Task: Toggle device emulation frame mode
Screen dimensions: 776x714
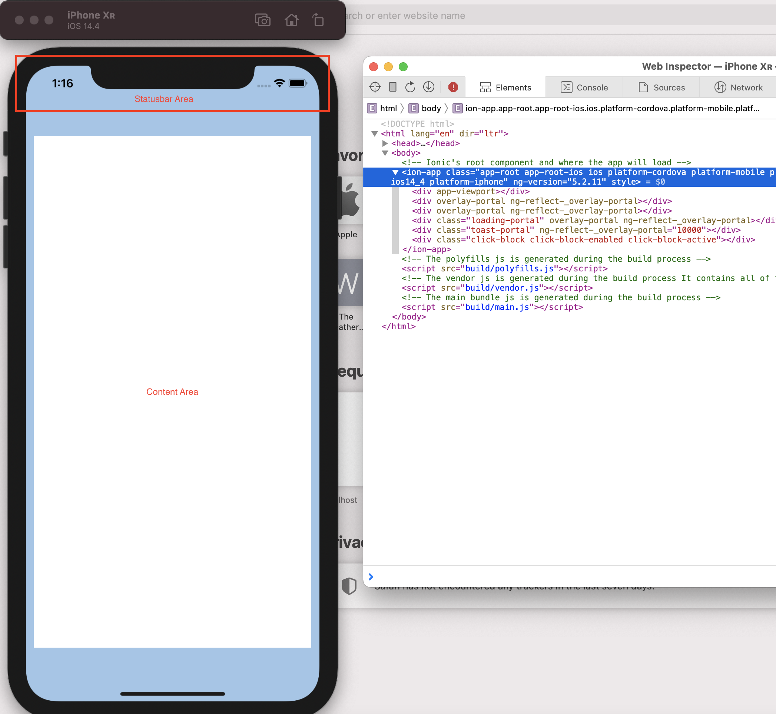Action: click(392, 87)
